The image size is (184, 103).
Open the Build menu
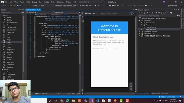(28, 2)
